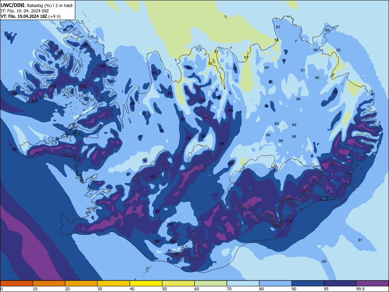Pick the 50–60 yellow-green legend swatch
Viewport: 389px width, 292px height.
(x=178, y=283)
